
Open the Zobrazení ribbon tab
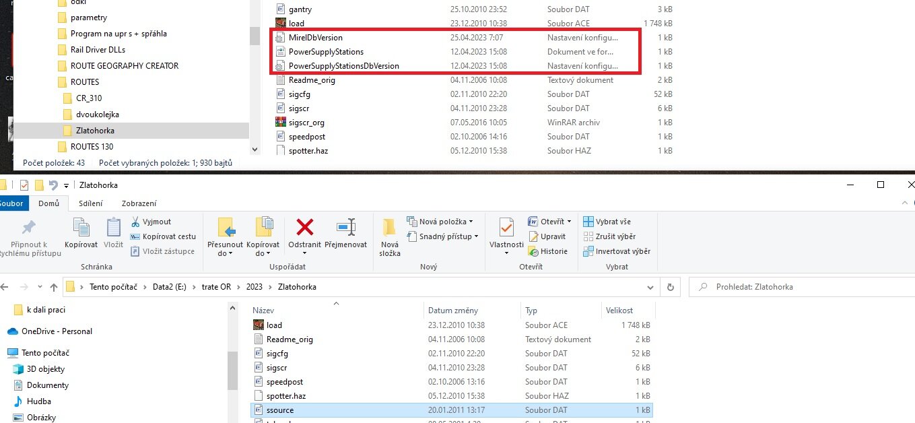pyautogui.click(x=139, y=203)
